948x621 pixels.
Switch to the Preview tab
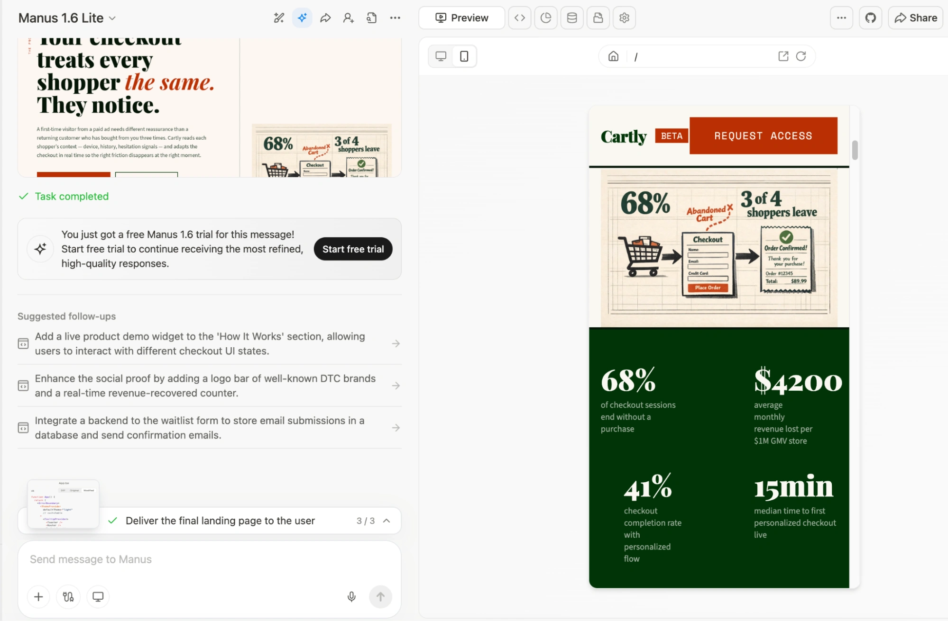[461, 18]
